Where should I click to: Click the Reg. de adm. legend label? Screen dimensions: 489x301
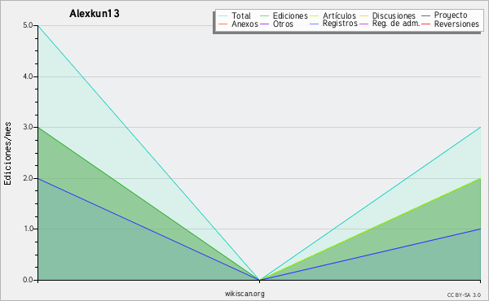(x=396, y=24)
